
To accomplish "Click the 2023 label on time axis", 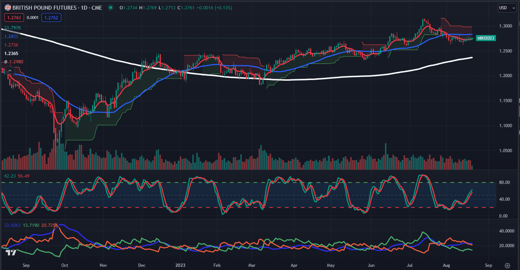I will point(181,265).
